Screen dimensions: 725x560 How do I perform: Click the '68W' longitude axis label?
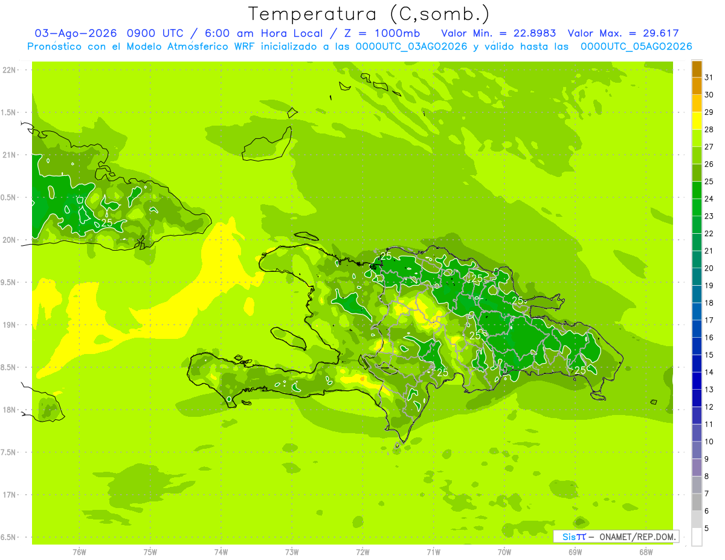645,552
